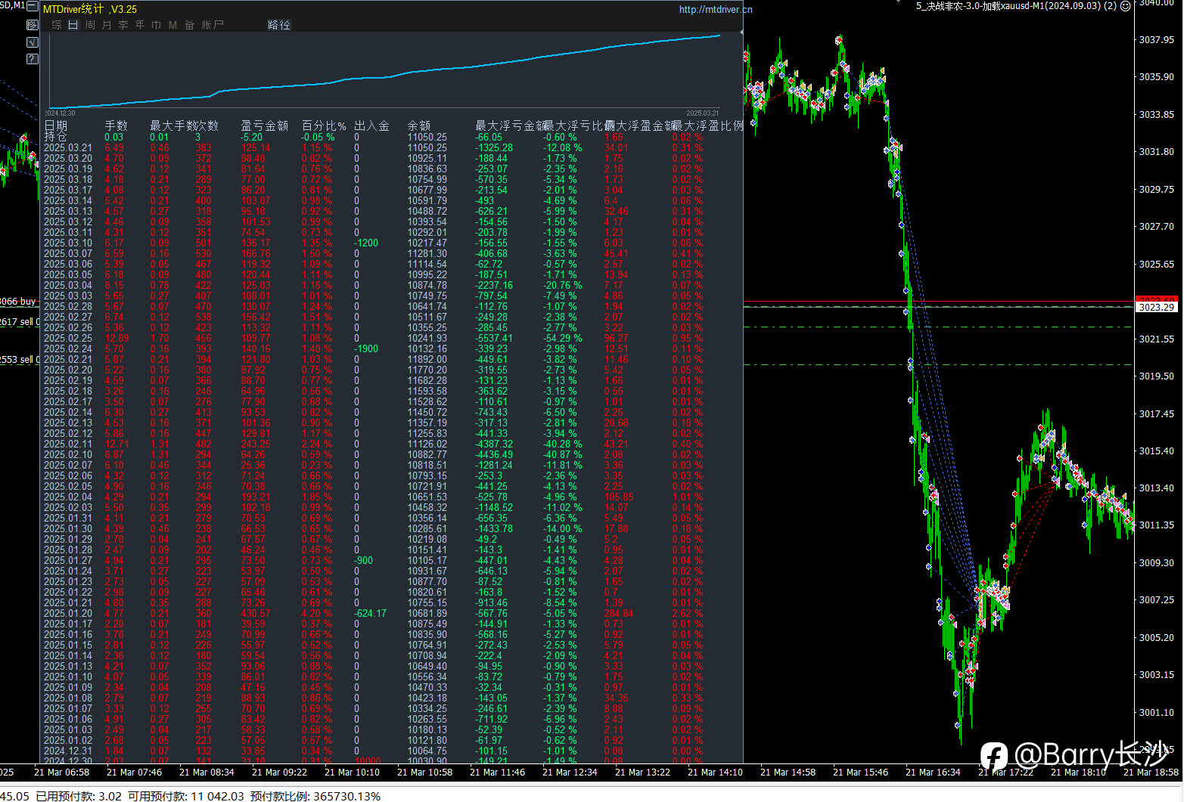
Task: Select the 2025.01.02 row date
Action: click(68, 740)
